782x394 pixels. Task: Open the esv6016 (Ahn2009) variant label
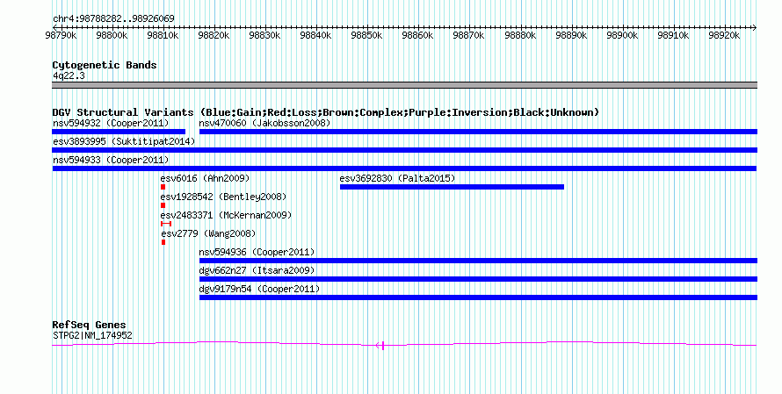(x=205, y=178)
